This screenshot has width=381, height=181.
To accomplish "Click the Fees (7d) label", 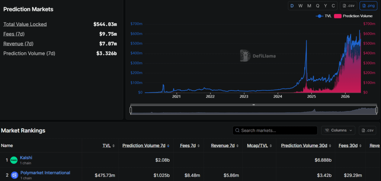I will click(14, 34).
